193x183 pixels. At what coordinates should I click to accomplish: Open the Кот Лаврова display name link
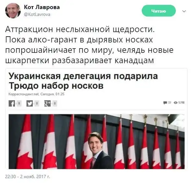click(x=42, y=7)
